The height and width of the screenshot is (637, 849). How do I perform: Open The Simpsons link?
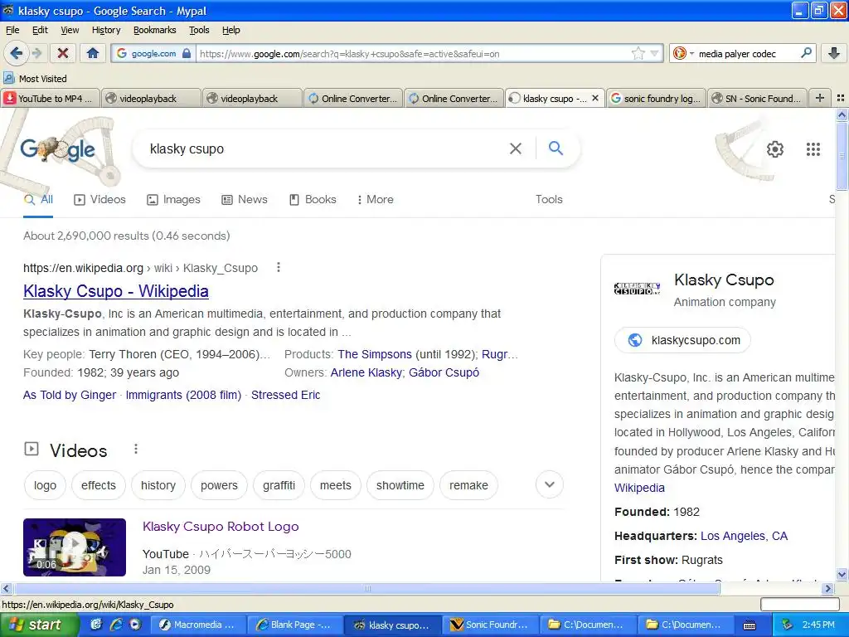tap(375, 354)
